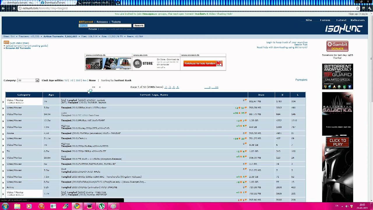Viewport: 373px width, 210px height.
Task: Click the volume icon in system tray
Action: [347, 206]
